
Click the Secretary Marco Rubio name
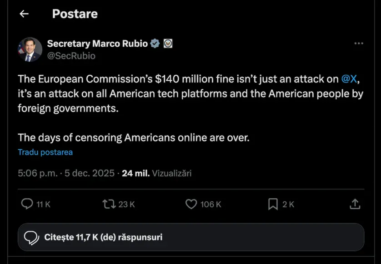pos(97,44)
